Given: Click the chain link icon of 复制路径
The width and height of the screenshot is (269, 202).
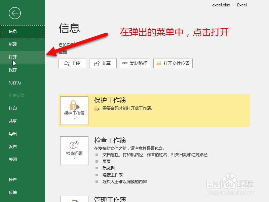Looking at the screenshot, I should coord(125,63).
